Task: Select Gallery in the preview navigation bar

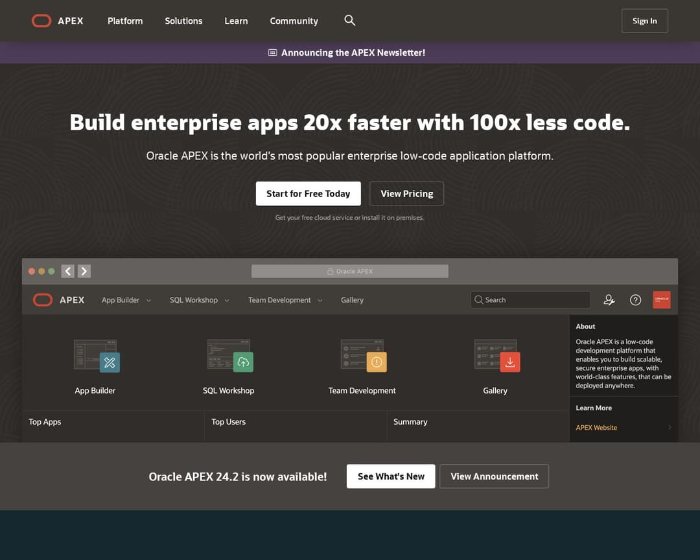Action: [352, 300]
